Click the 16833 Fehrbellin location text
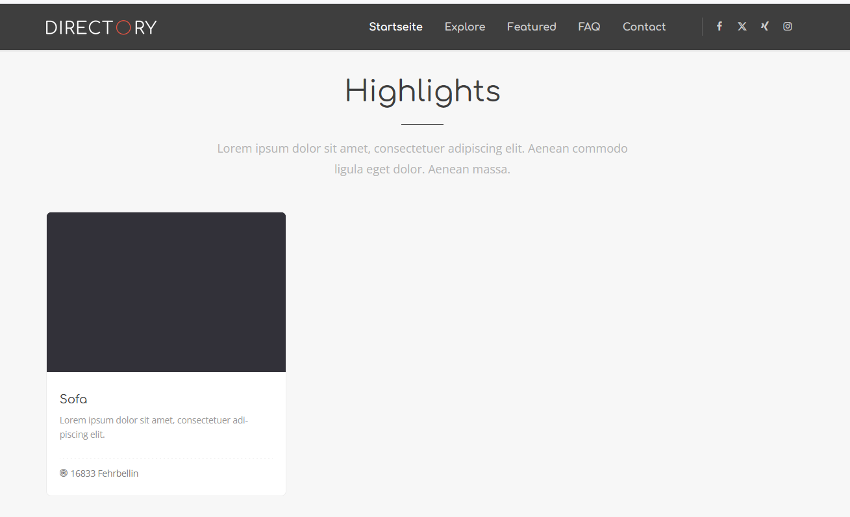Image resolution: width=850 pixels, height=517 pixels. coord(105,473)
